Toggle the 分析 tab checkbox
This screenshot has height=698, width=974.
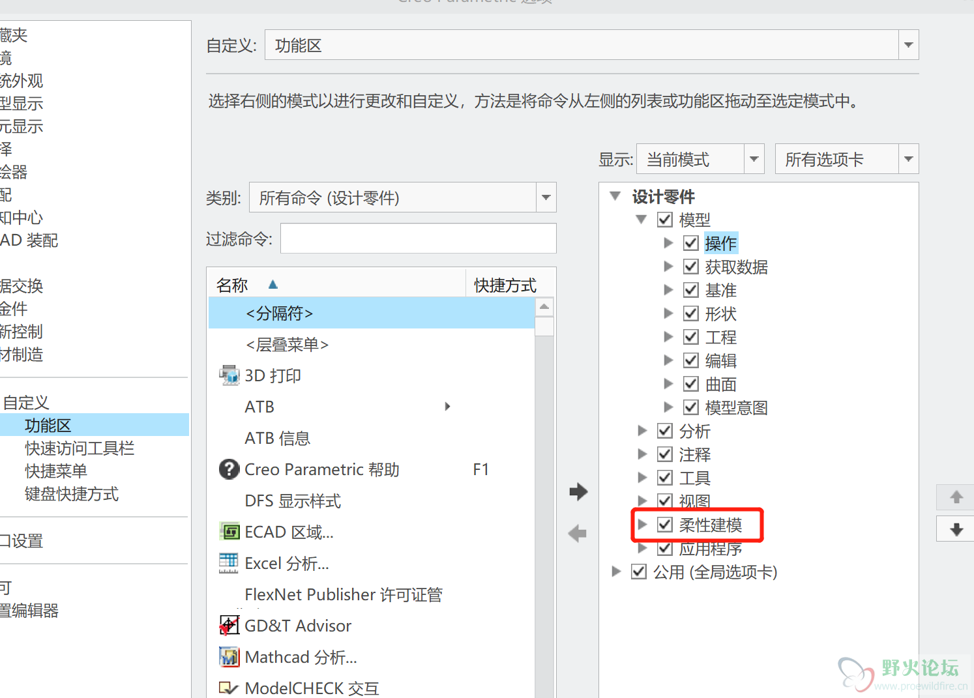(665, 431)
